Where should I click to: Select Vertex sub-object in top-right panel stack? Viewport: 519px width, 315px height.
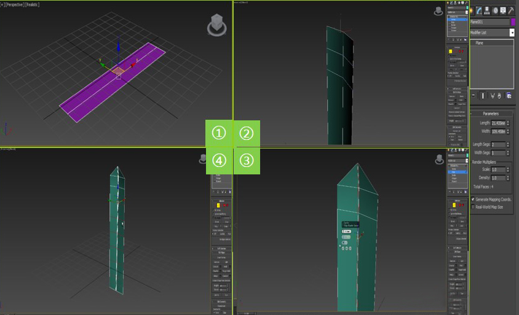click(x=454, y=20)
